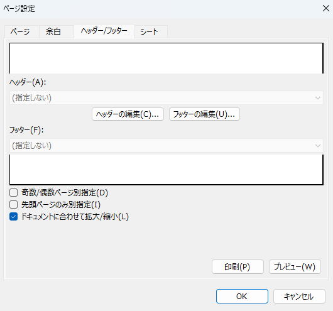The height and width of the screenshot is (311, 333).
Task: Open the 余白 tab
Action: (57, 31)
